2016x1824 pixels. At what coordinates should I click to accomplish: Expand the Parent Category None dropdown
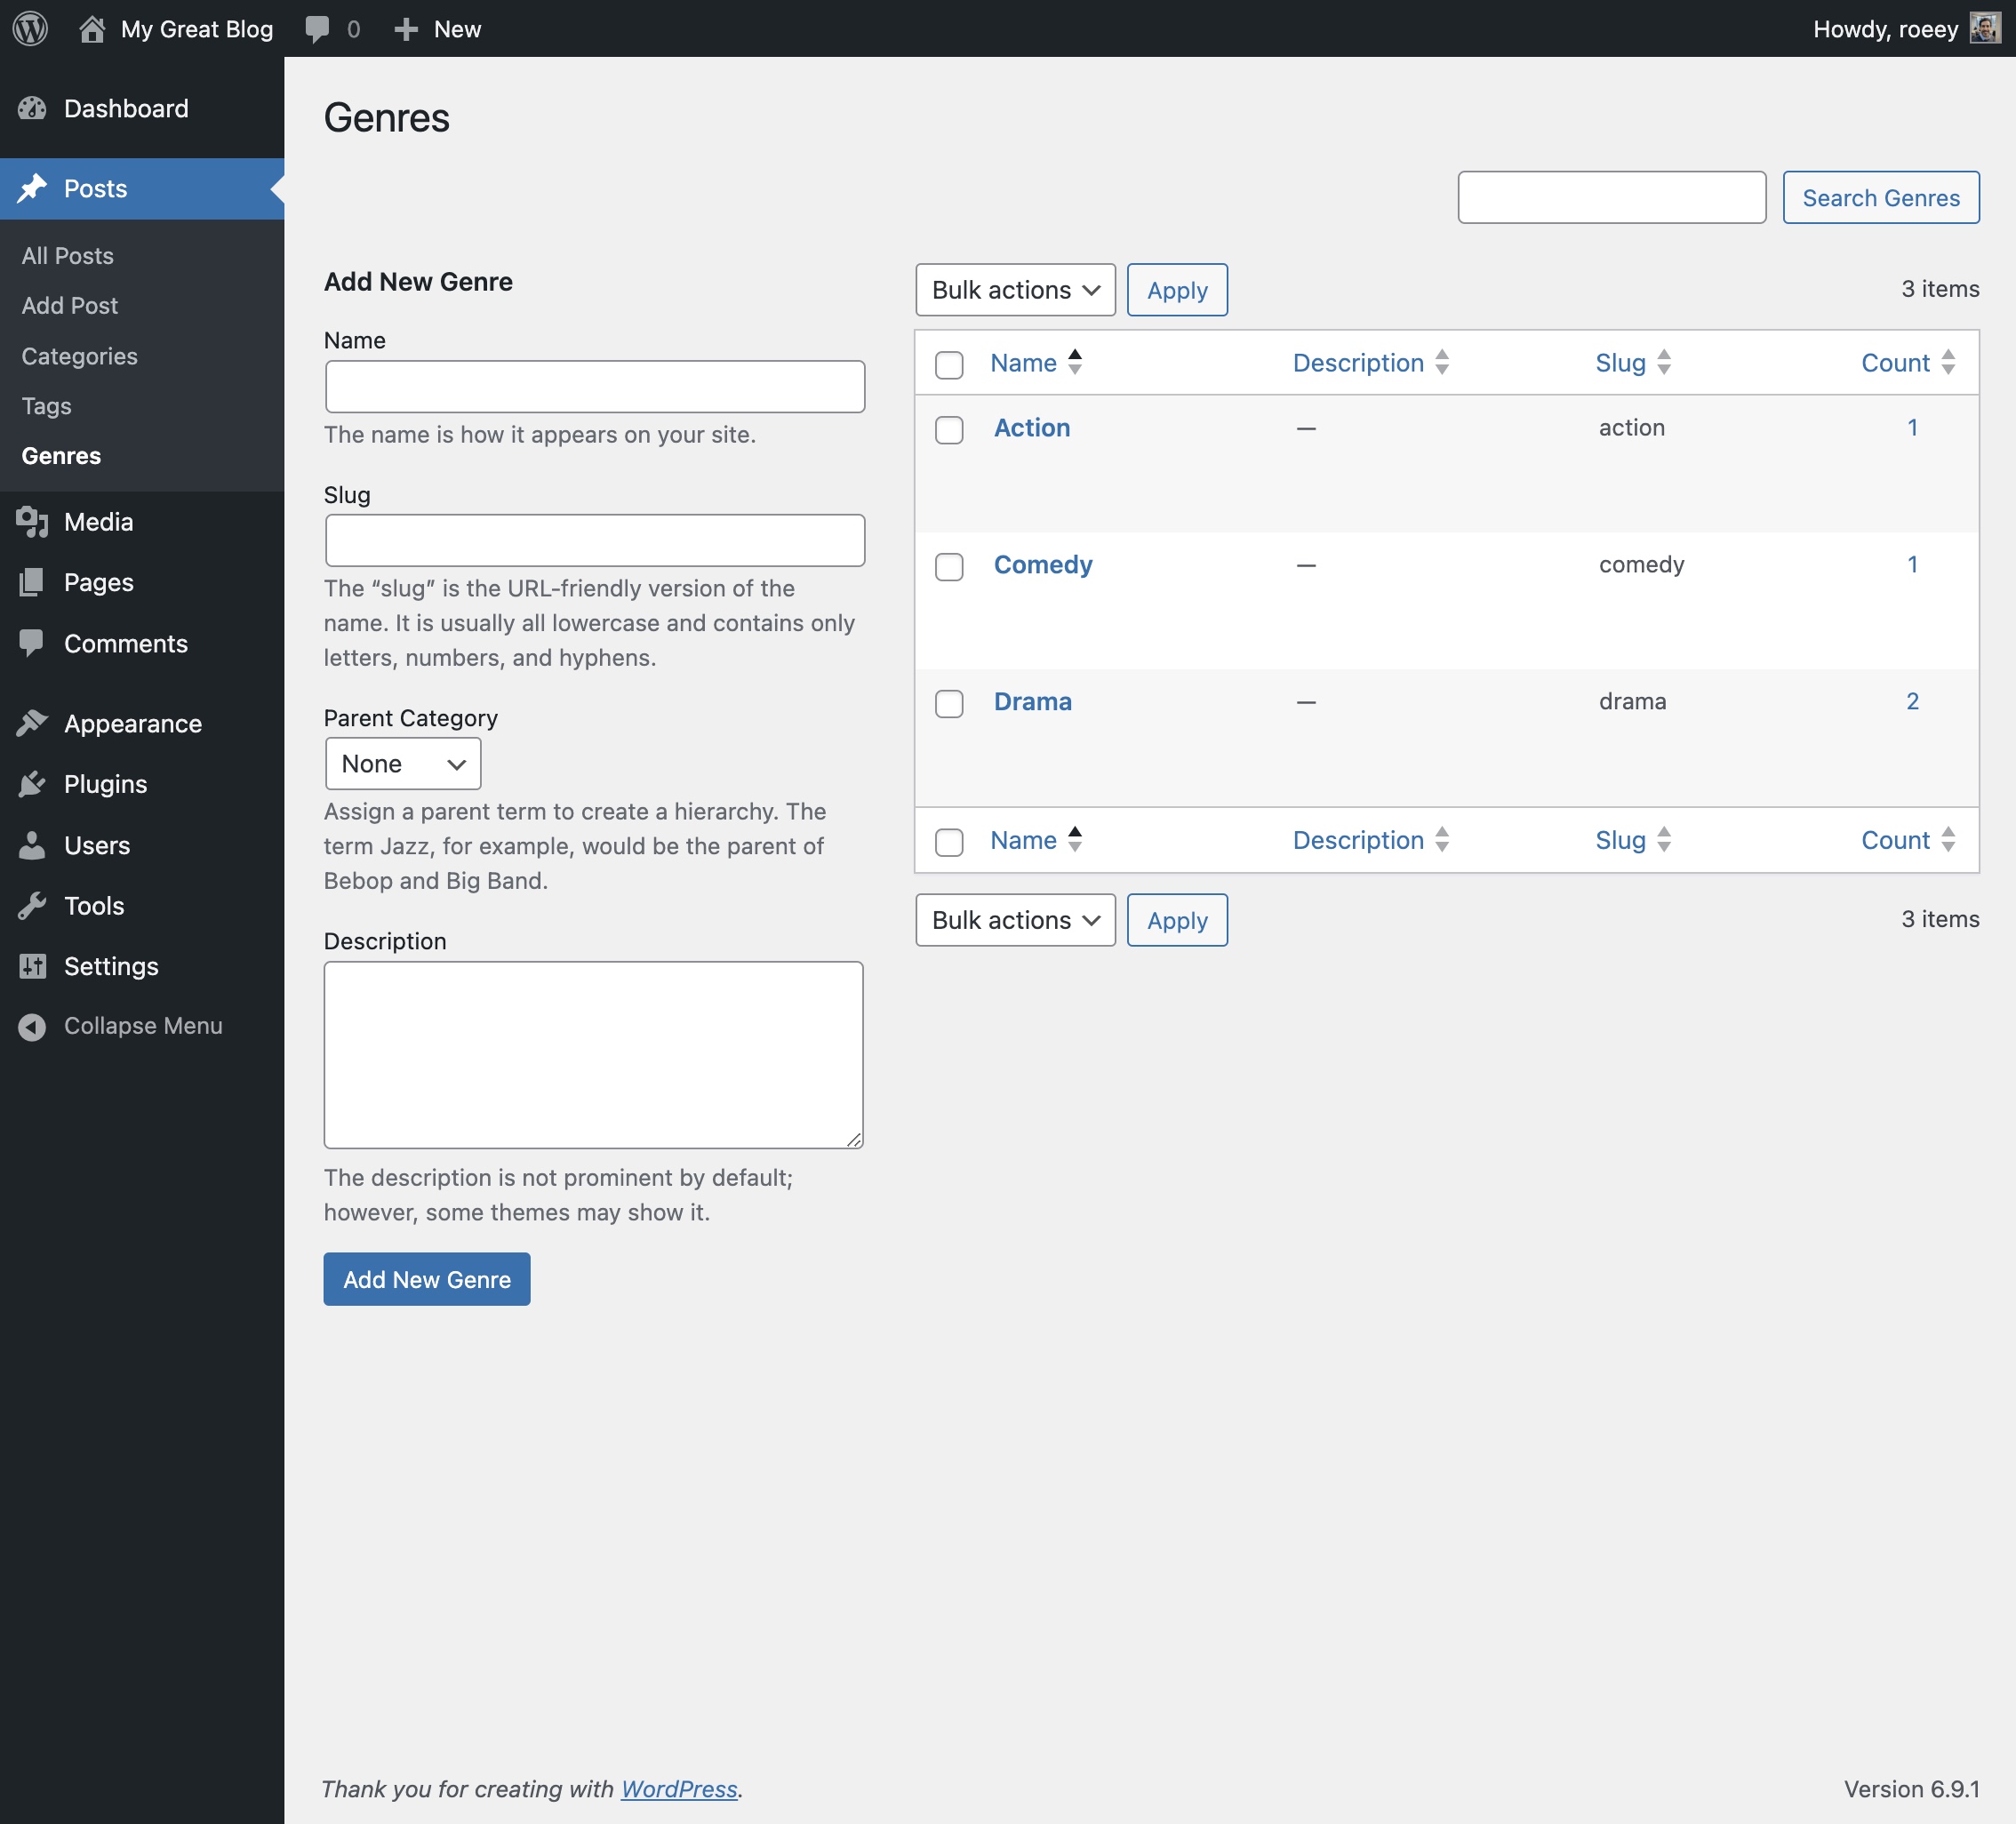pyautogui.click(x=402, y=764)
